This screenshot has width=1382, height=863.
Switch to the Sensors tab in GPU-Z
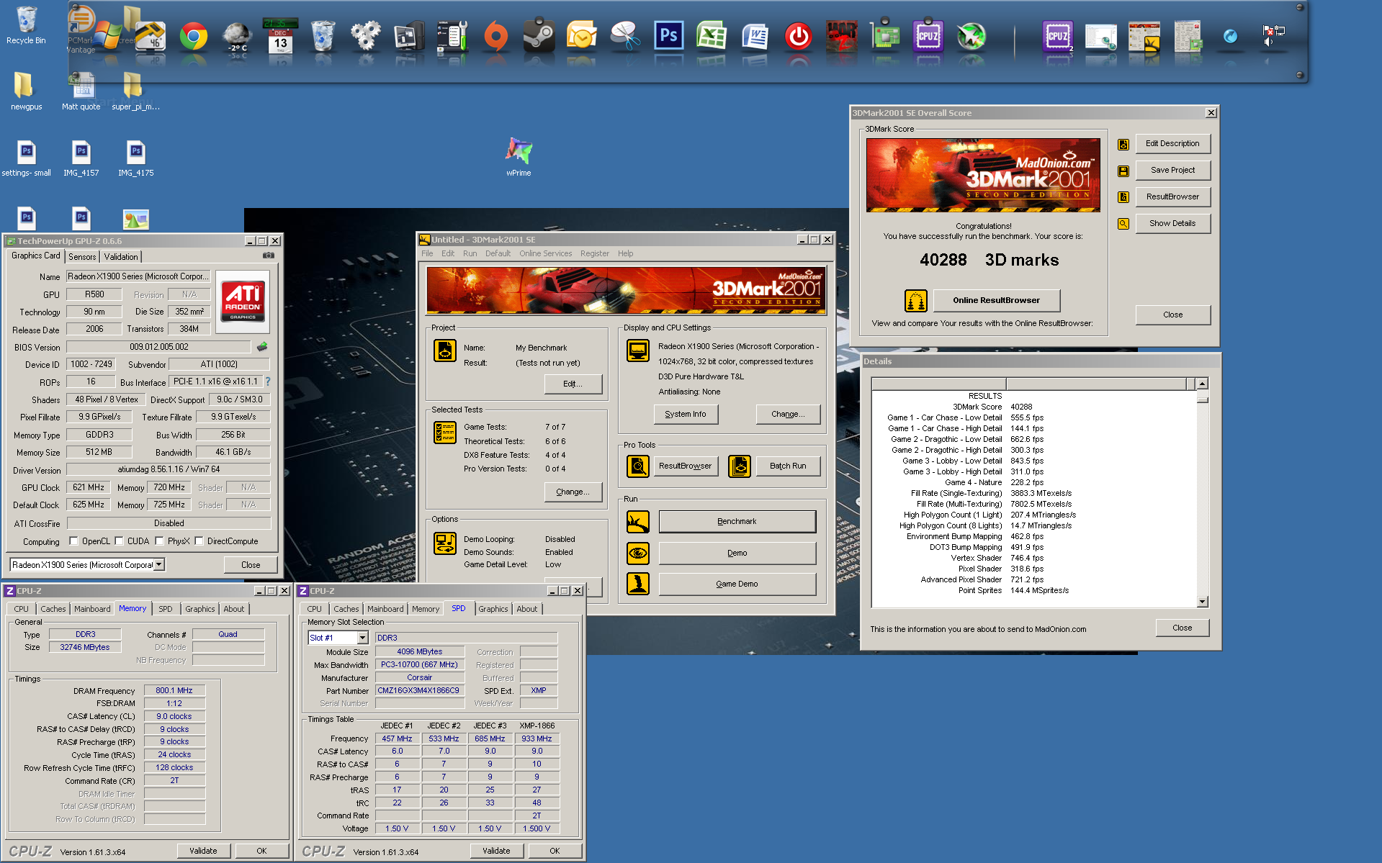coord(82,257)
